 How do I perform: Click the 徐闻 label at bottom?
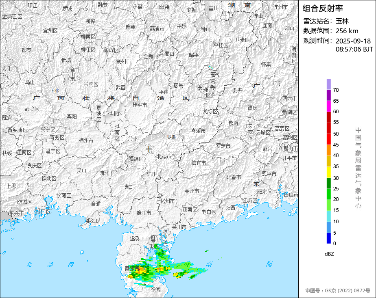point(156,289)
